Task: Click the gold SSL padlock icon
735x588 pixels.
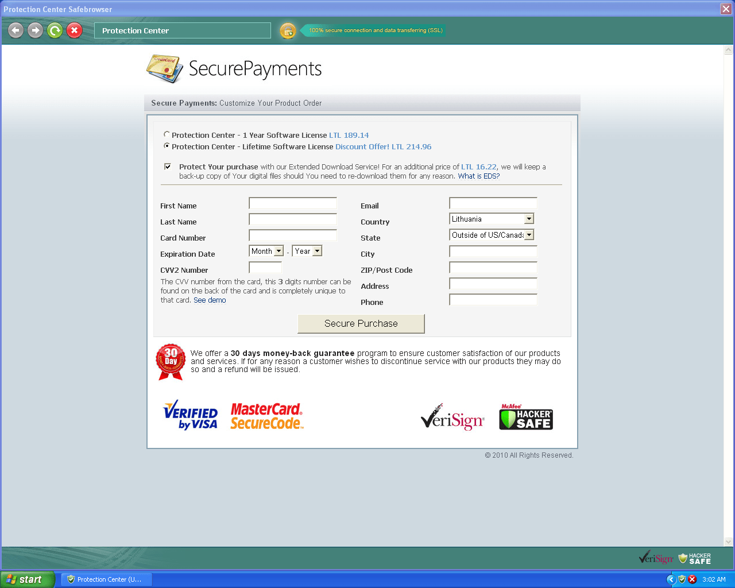Action: coord(288,31)
